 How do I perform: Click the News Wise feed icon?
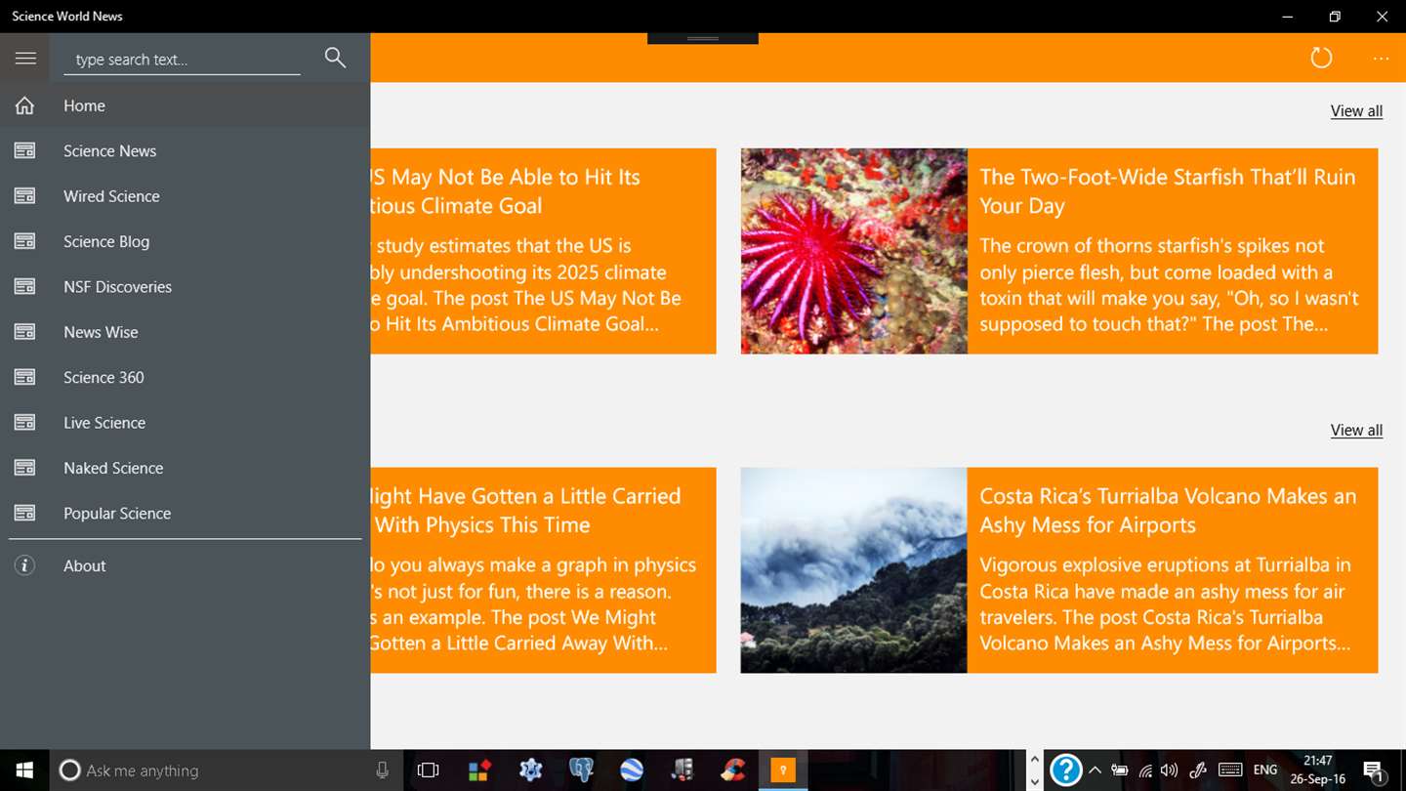tap(24, 332)
